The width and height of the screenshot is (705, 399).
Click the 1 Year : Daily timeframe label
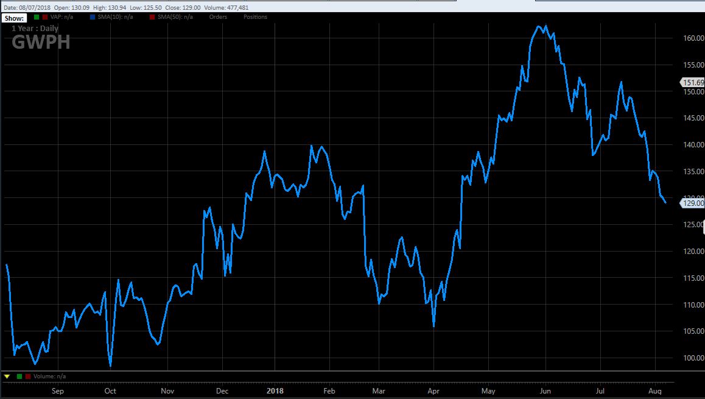[35, 28]
